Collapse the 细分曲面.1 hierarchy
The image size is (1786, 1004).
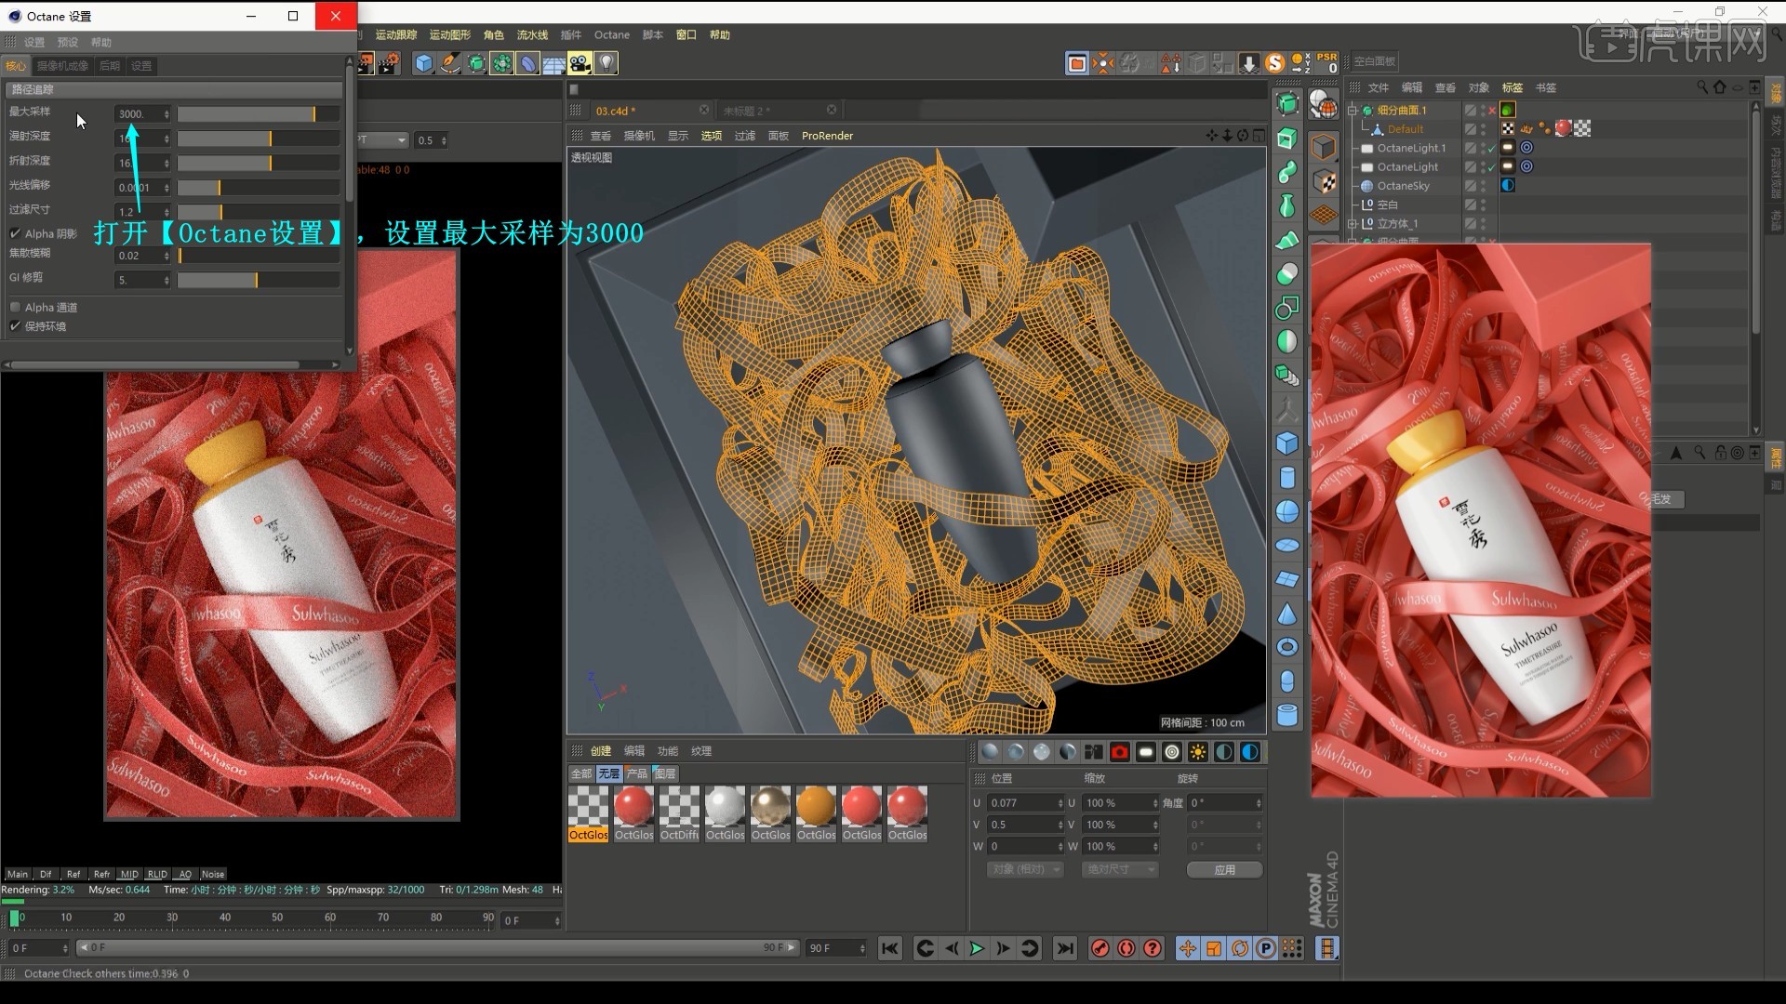click(x=1352, y=110)
